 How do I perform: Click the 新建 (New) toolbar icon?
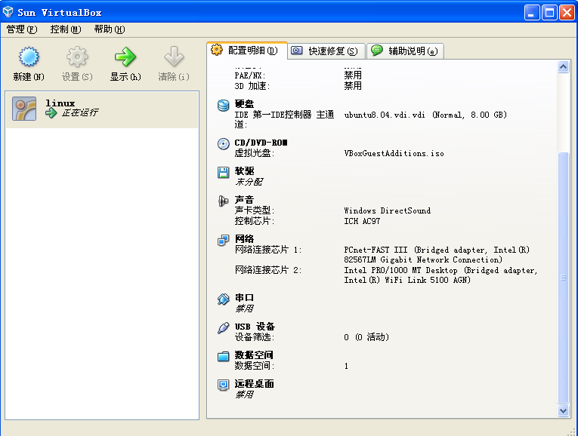pyautogui.click(x=29, y=57)
